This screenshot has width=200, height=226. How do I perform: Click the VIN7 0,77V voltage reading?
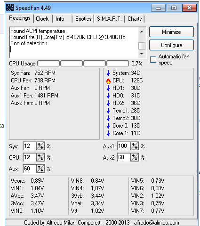tap(148, 211)
